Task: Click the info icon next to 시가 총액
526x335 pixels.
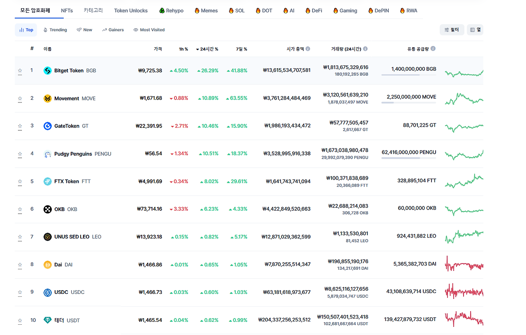Action: coord(308,49)
